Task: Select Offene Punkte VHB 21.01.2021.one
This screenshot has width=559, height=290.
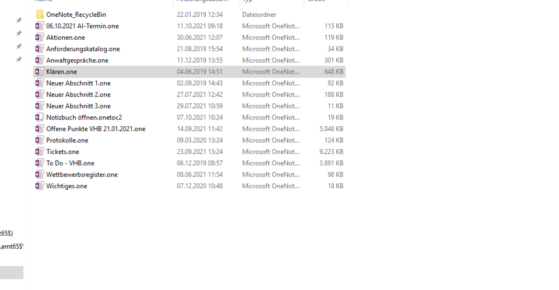Action: pyautogui.click(x=96, y=129)
